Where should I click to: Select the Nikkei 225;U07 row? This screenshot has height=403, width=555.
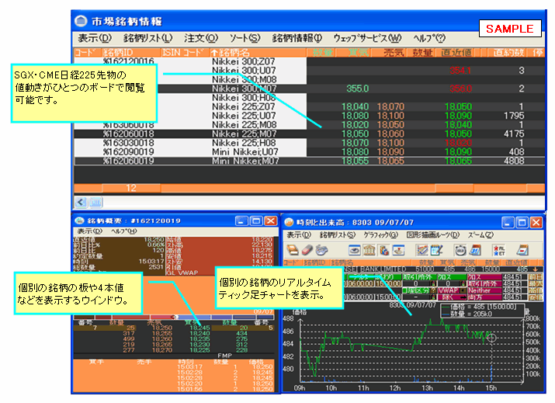click(x=309, y=116)
